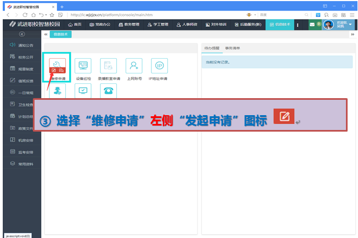Open 规章制度 in the sidebar
The height and width of the screenshot is (238, 358).
point(22,69)
